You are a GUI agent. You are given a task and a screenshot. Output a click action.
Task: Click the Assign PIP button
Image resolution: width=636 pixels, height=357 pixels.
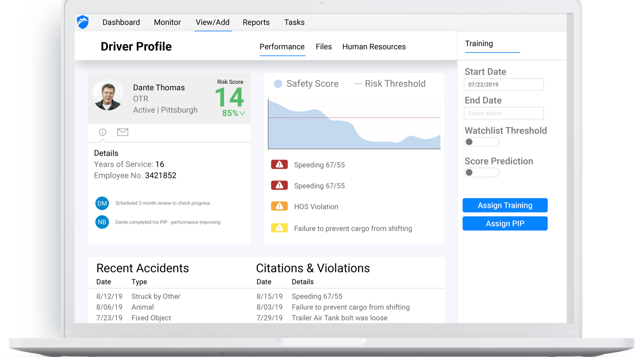(505, 224)
